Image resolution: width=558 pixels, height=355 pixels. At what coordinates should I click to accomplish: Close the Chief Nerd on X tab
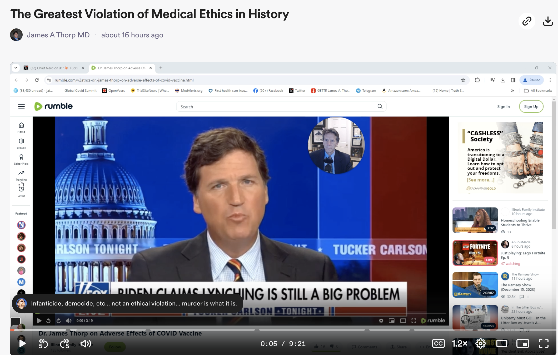coord(83,68)
